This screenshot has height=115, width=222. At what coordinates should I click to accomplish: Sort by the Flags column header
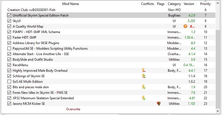click(x=161, y=4)
